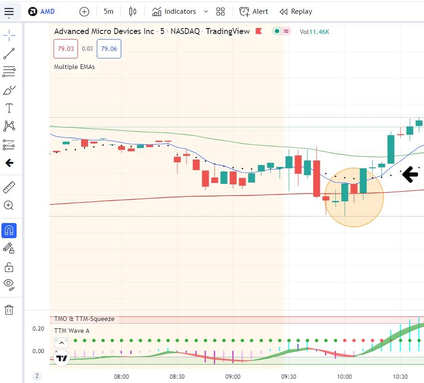Open the layout templates grid icon

(220, 11)
